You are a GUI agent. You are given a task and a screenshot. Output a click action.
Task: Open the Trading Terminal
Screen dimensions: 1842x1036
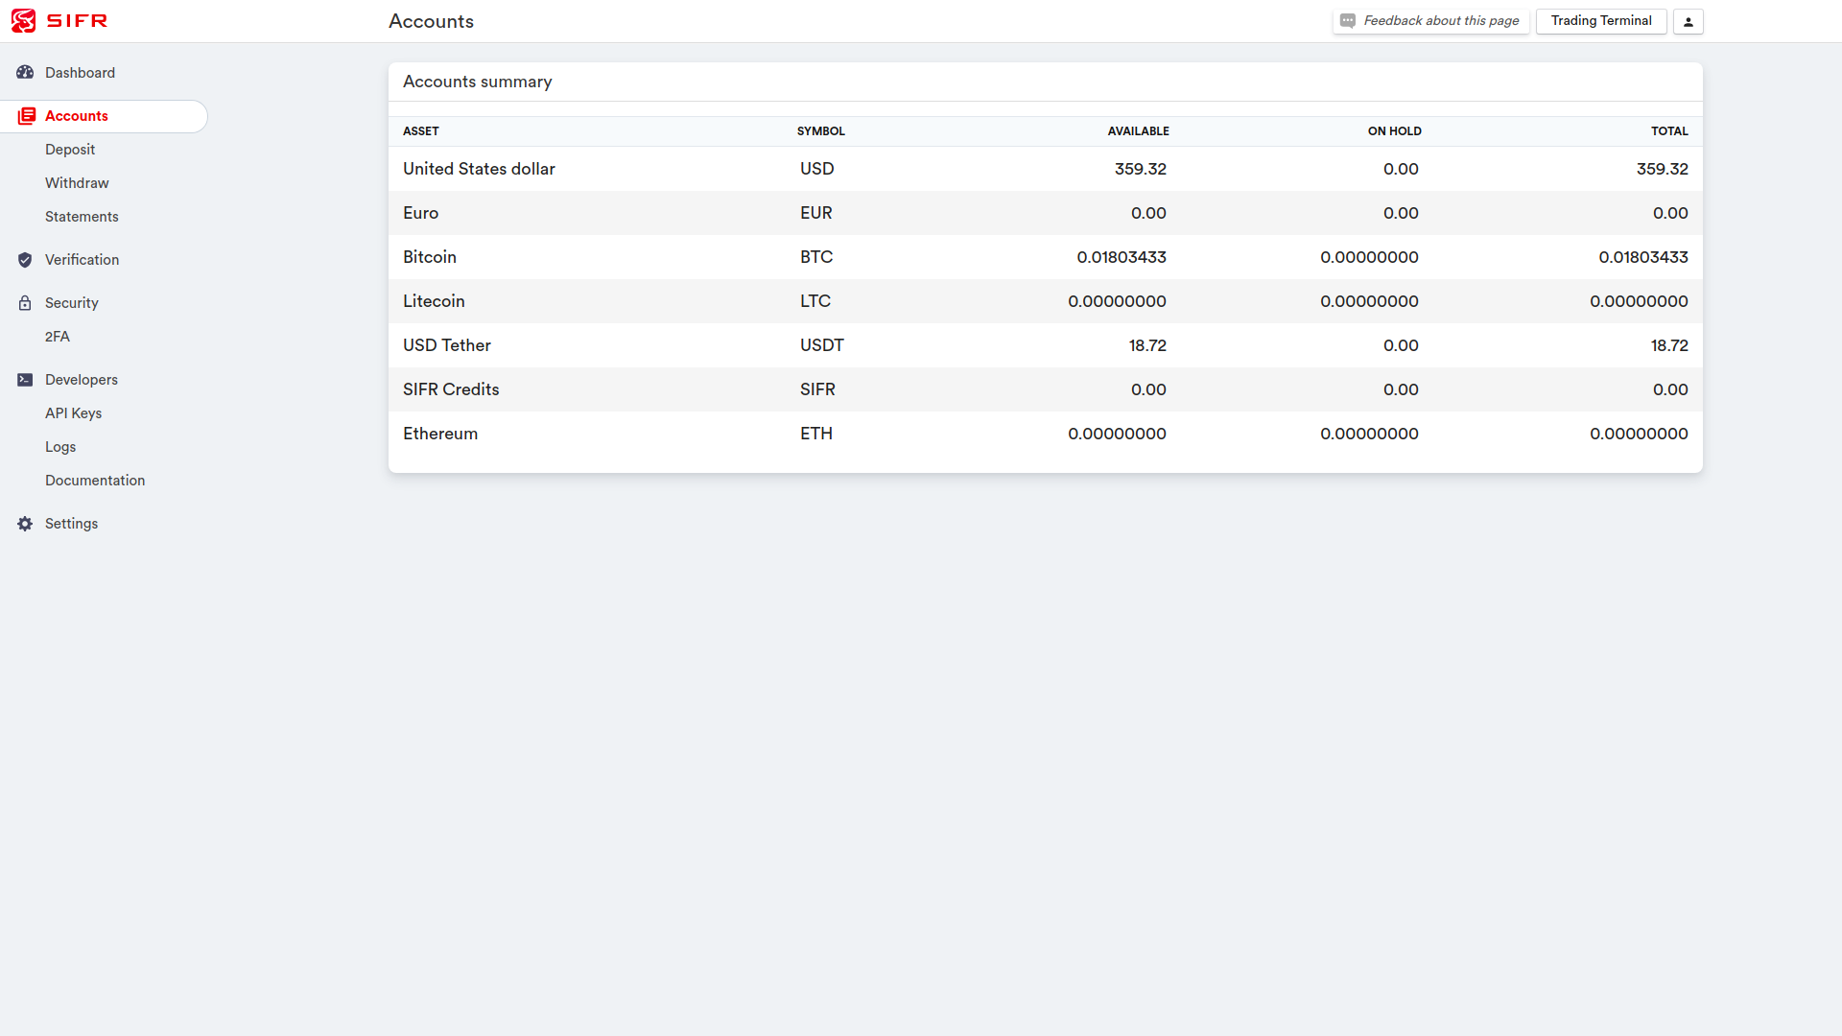click(x=1600, y=21)
